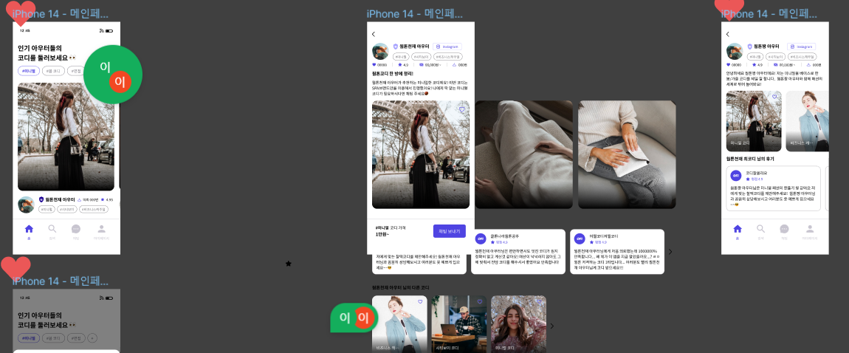Select the green comment bubble near the left frame
The image size is (849, 353).
113,74
